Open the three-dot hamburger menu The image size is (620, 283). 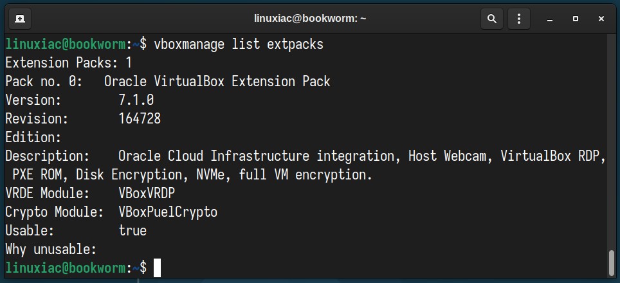pos(519,18)
